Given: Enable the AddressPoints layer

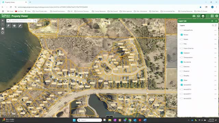Looking at the screenshot, I should tap(182, 30).
